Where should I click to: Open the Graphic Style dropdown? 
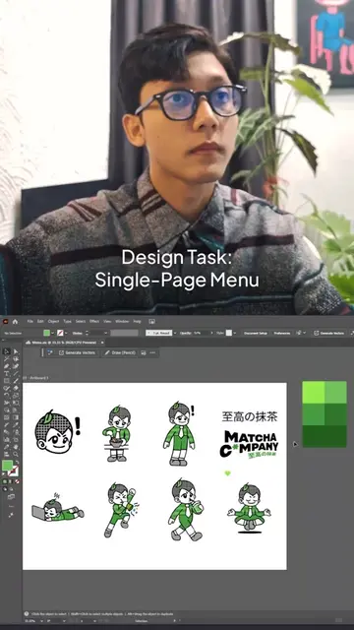tap(234, 333)
